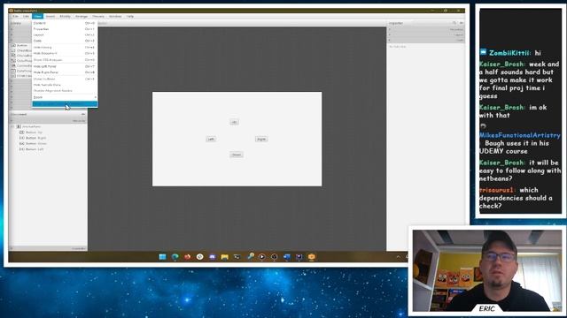The width and height of the screenshot is (567, 318).
Task: Choose Properties in the View menu
Action: (x=65, y=29)
